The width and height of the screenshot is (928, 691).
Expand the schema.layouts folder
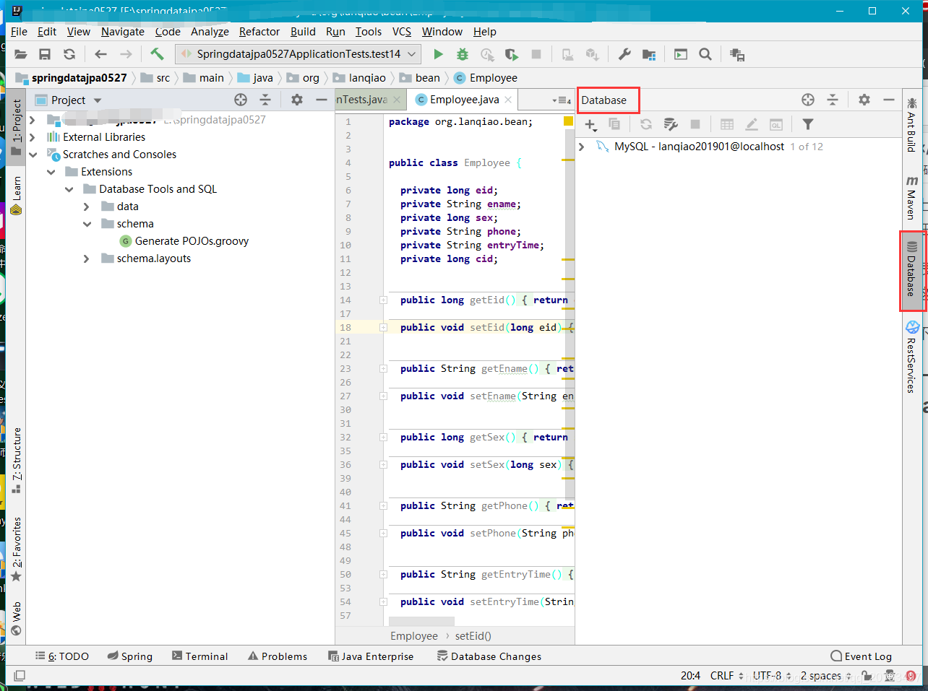click(87, 258)
